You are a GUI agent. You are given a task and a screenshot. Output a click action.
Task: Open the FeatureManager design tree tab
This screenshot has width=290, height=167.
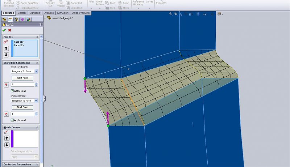[x=4, y=20]
